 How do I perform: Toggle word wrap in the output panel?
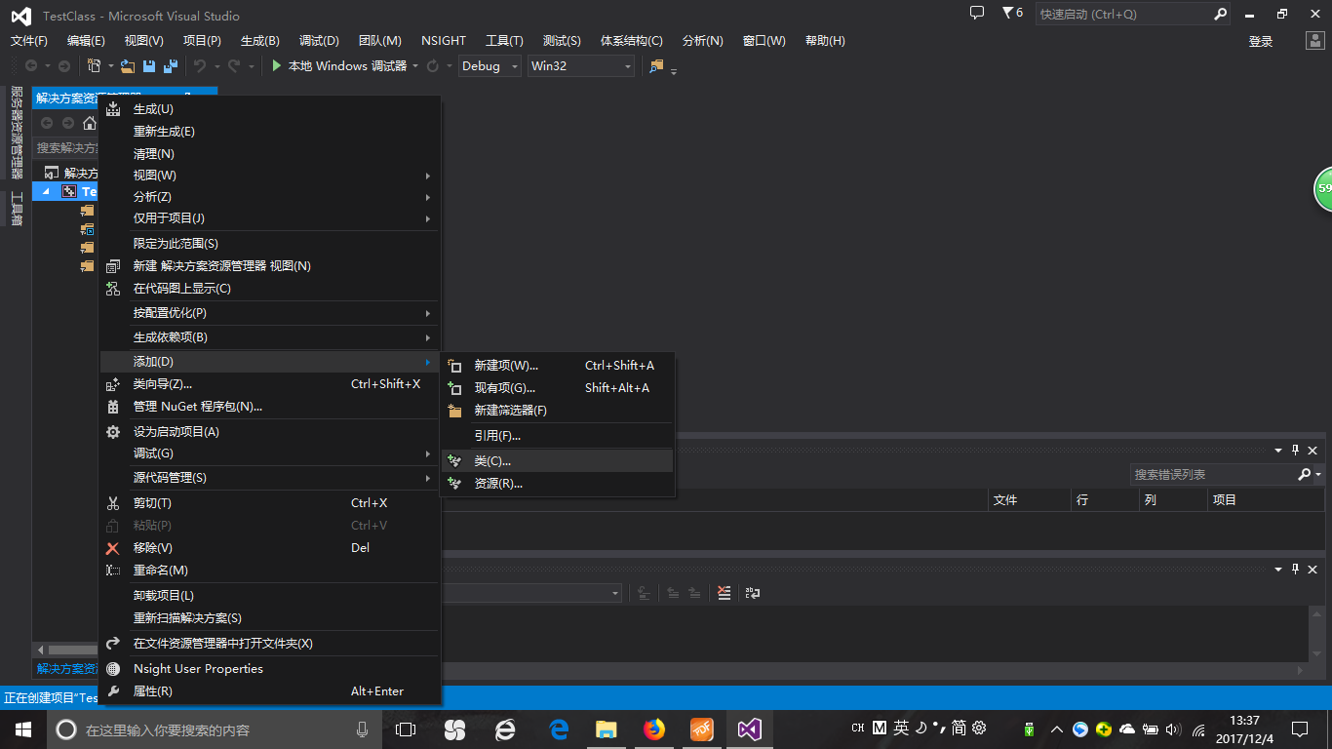[753, 592]
